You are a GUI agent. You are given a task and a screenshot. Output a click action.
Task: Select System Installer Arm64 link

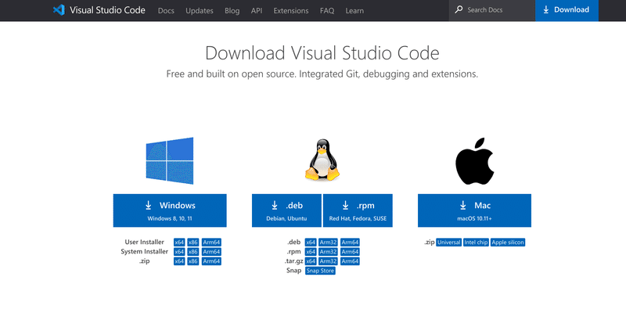pos(211,252)
